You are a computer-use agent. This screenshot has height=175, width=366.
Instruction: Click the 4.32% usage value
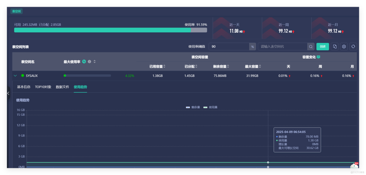tap(130, 76)
